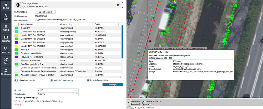Switch to the KLIC sidebar tab
This screenshot has height=109, width=263.
pyautogui.click(x=6, y=17)
